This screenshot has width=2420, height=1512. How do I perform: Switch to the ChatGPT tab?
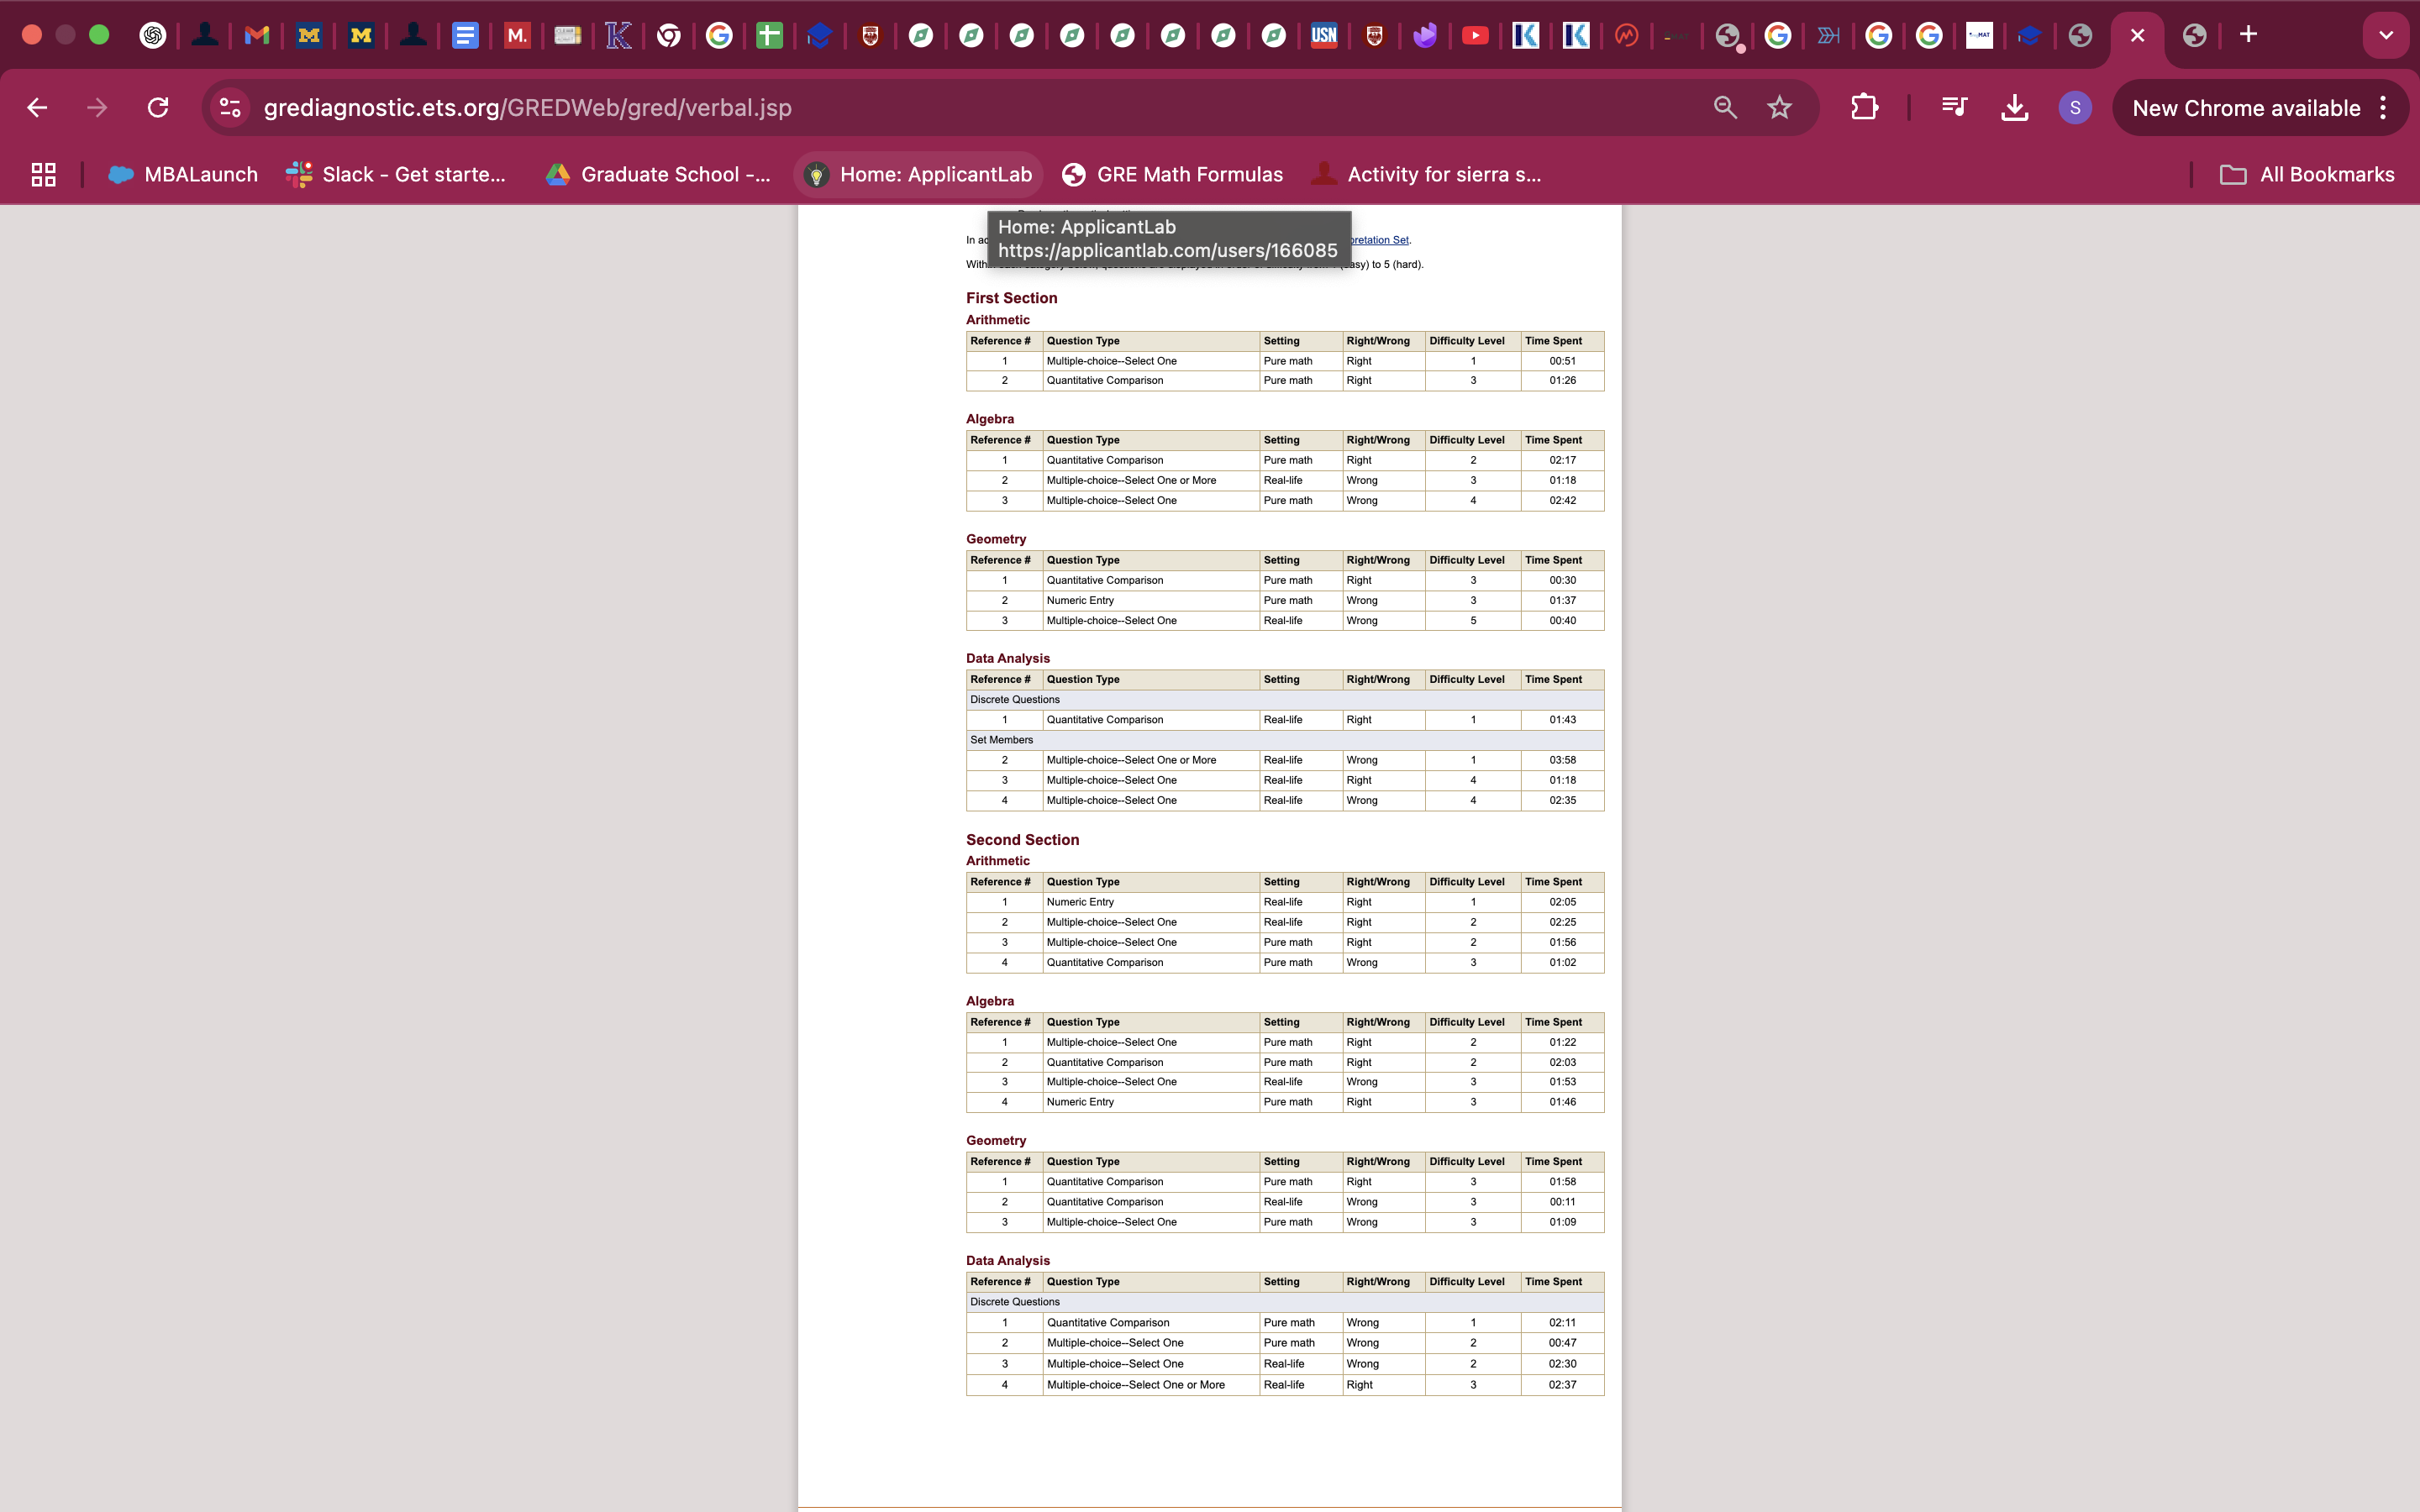152,35
